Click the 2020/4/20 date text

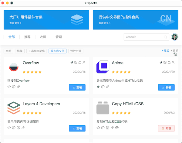168,72
